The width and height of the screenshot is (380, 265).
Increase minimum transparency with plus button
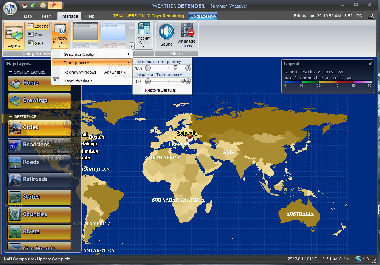[x=188, y=68]
